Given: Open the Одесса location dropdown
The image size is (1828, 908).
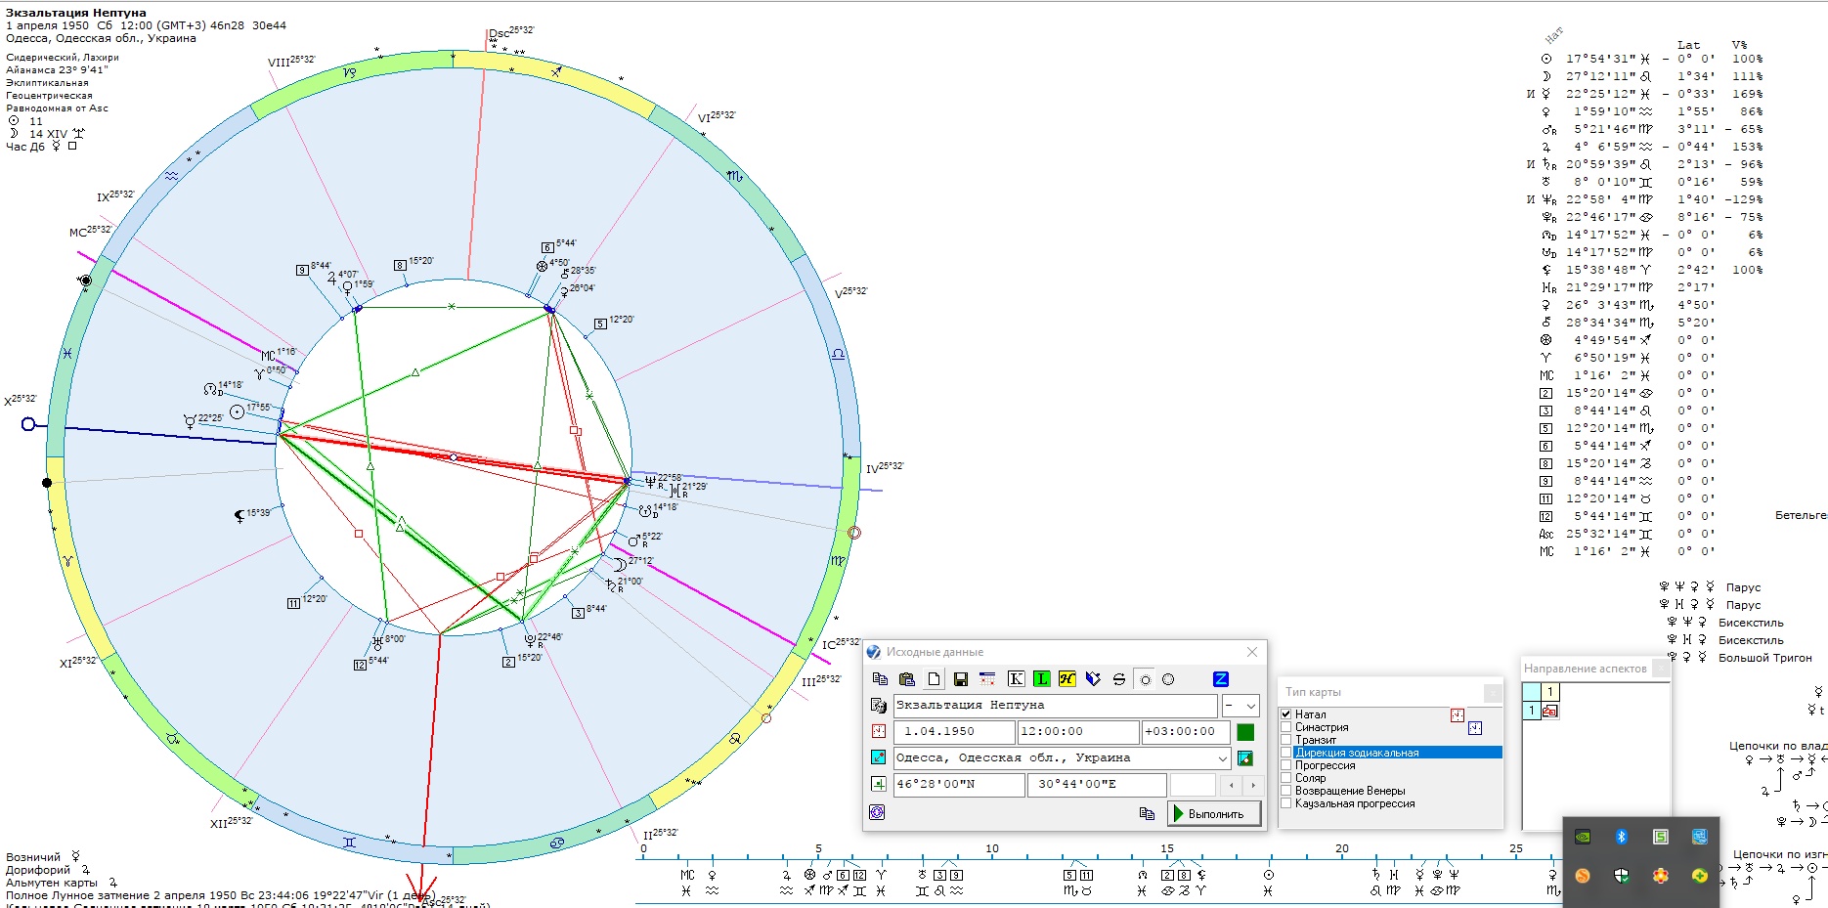Looking at the screenshot, I should coord(1222,758).
